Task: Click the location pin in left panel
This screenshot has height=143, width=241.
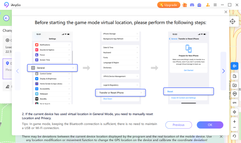Action: (7, 63)
